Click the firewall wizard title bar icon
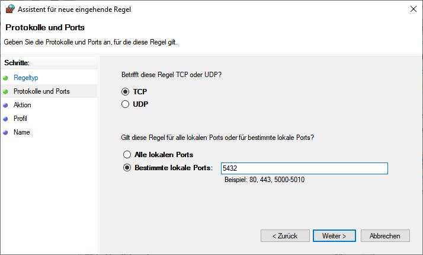This screenshot has width=423, height=255. pyautogui.click(x=9, y=9)
